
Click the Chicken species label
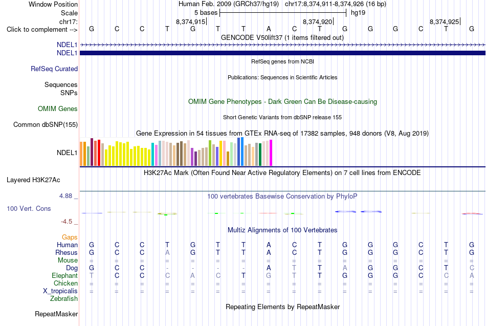pos(65,283)
